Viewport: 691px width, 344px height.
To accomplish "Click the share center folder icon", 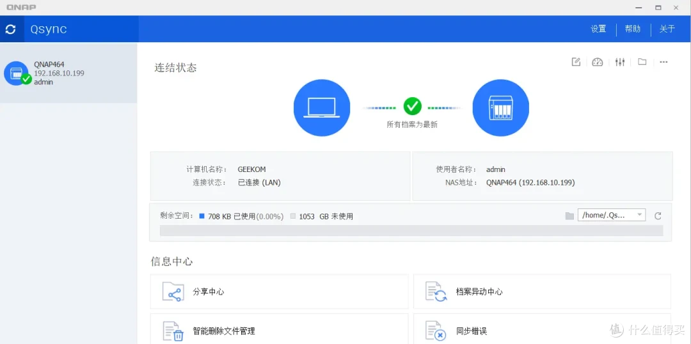I will pos(173,292).
